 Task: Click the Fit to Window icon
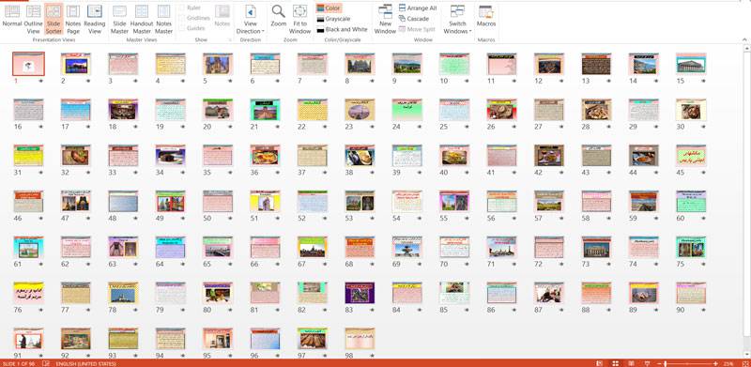pos(299,19)
